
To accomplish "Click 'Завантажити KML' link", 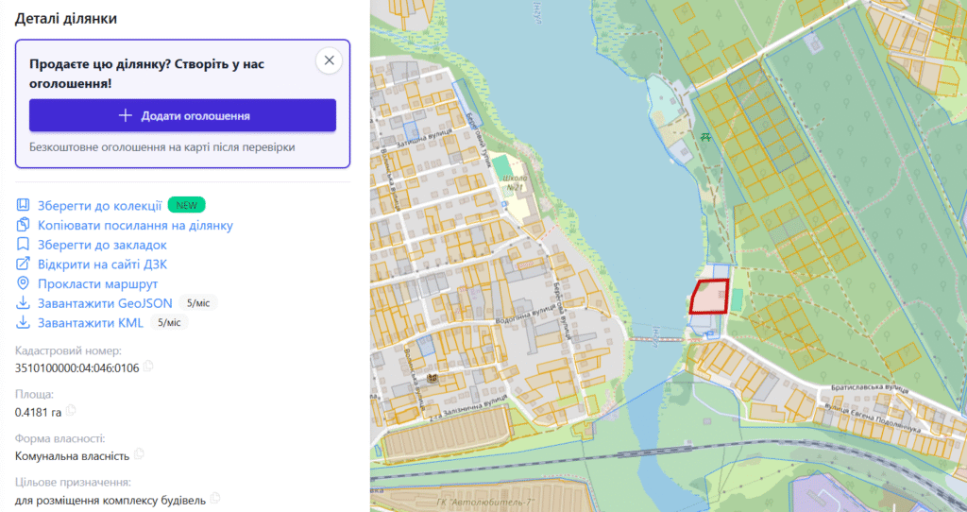I will pyautogui.click(x=90, y=323).
